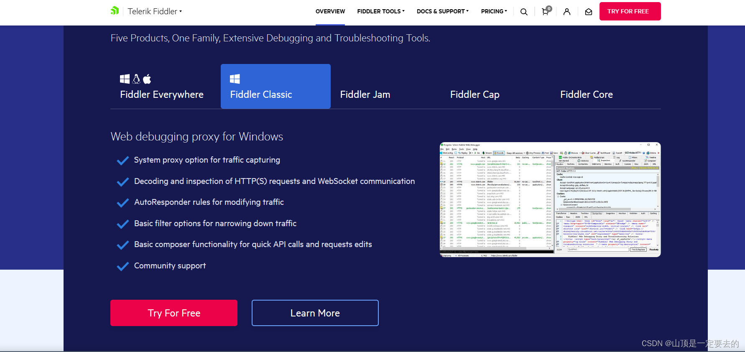
Task: Open the shopping cart icon
Action: pyautogui.click(x=546, y=11)
